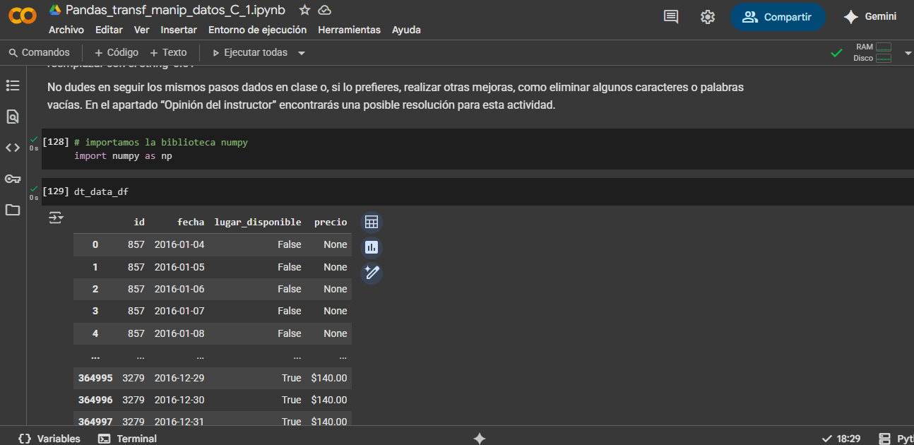Screen dimensions: 914x445
Task: Open the Variables panel
Action: click(x=49, y=439)
